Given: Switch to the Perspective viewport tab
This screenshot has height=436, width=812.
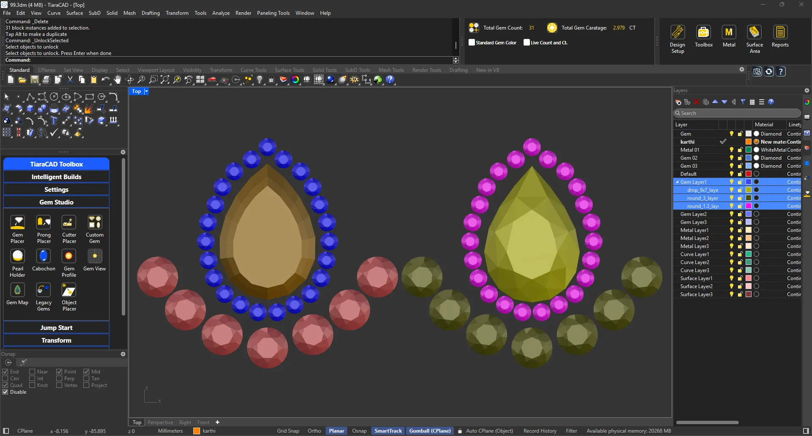Looking at the screenshot, I should pos(160,422).
